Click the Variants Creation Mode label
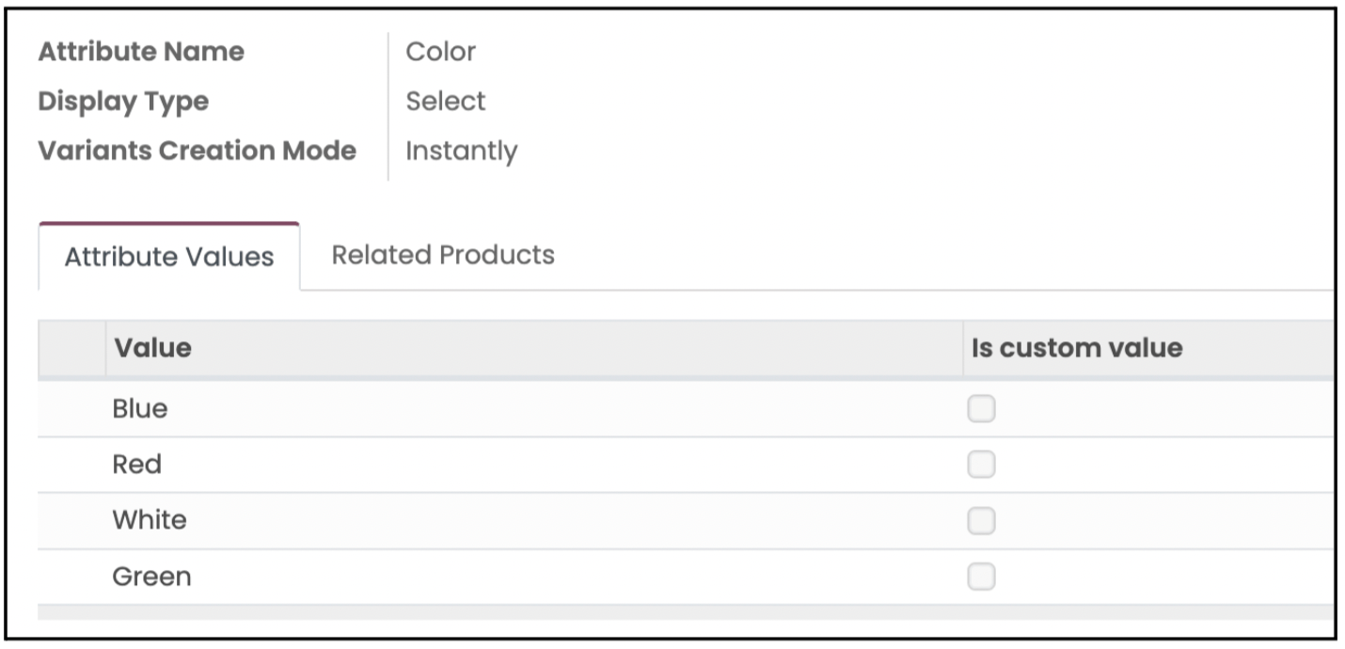The image size is (1345, 649). 198,151
